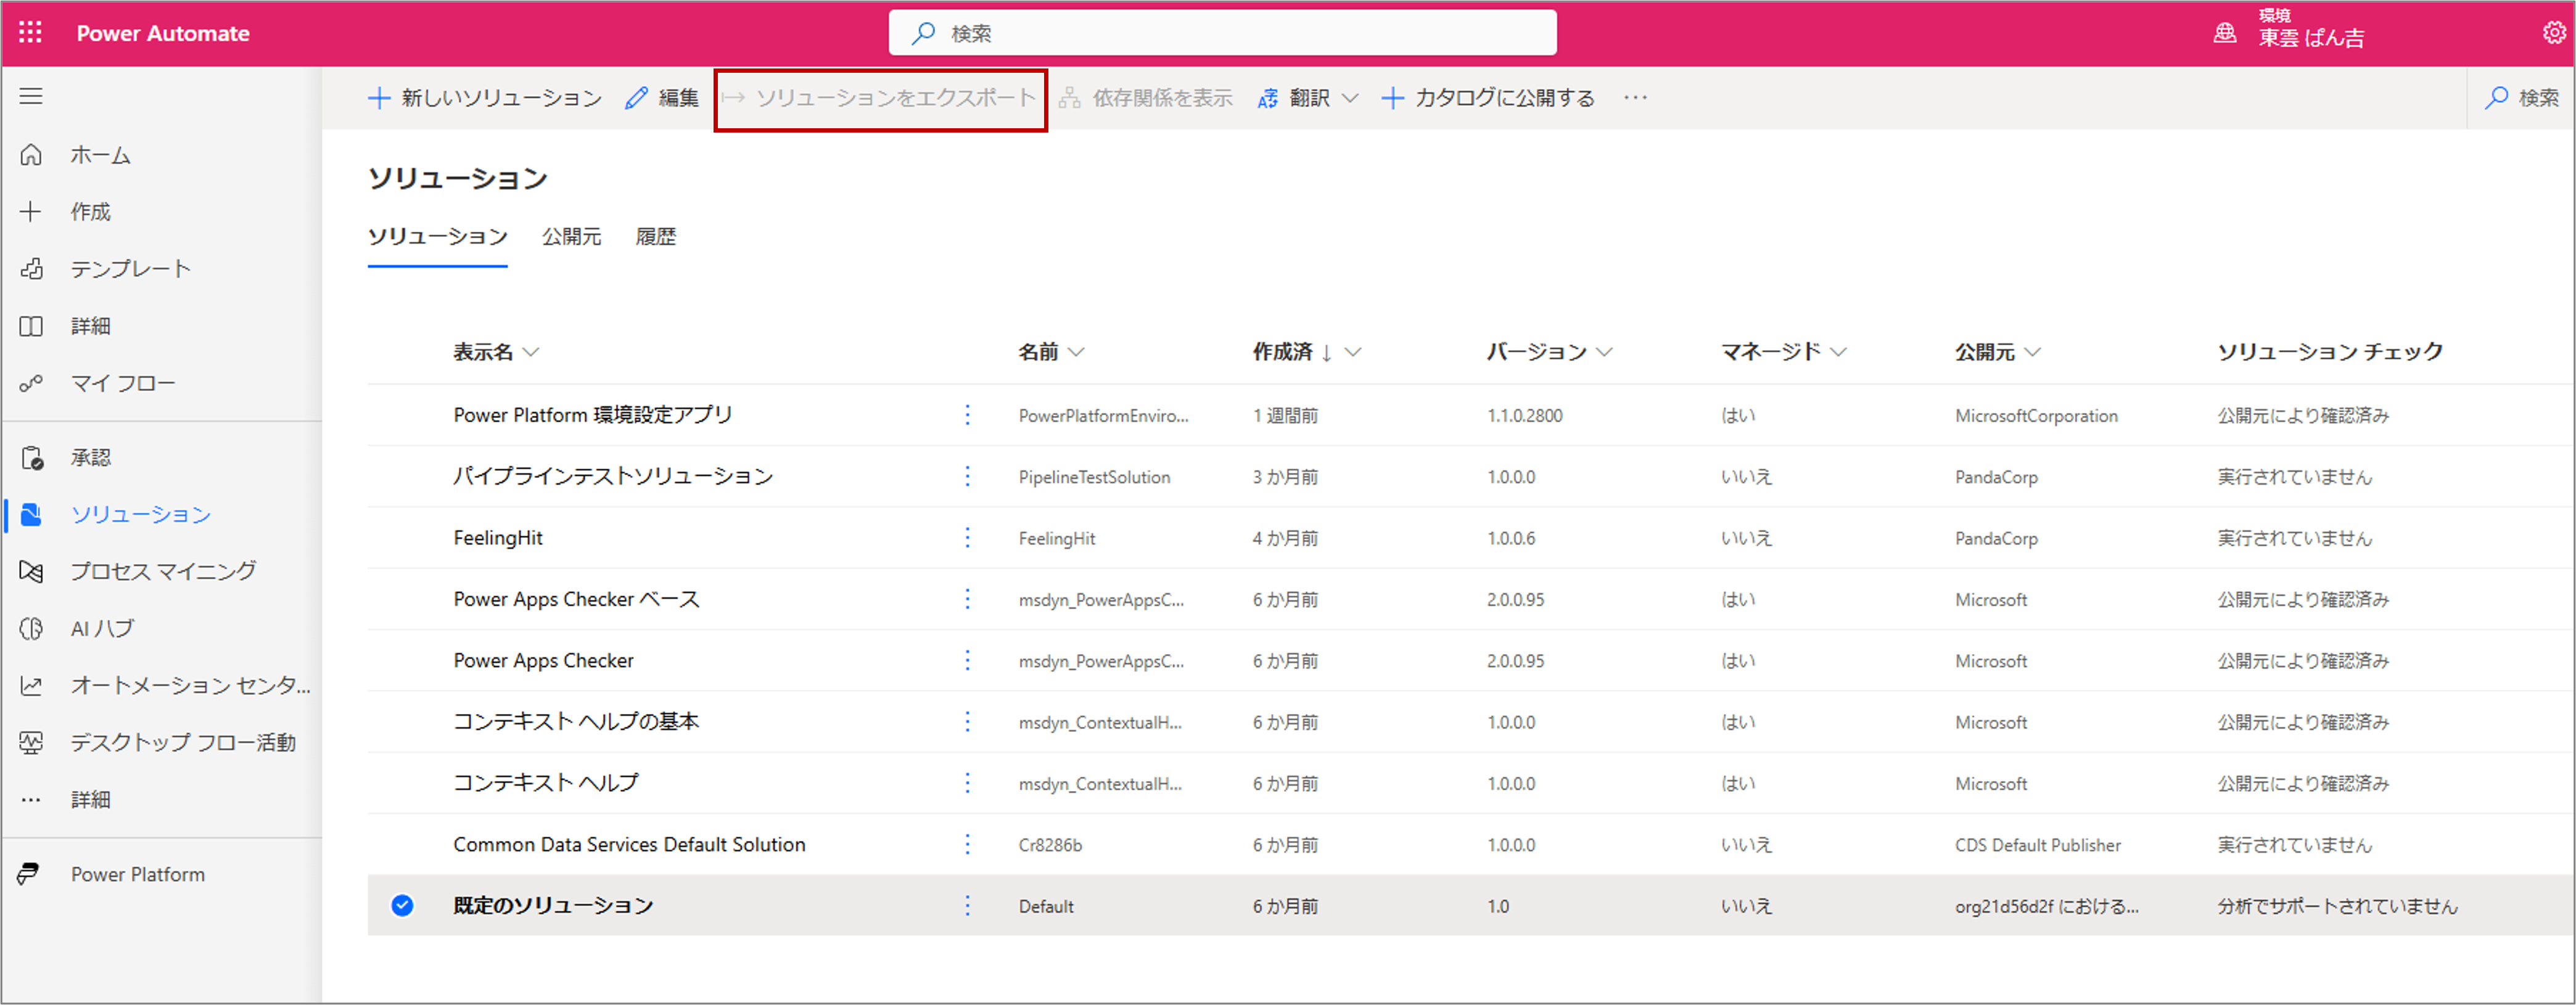
Task: Click 新しいソリューション button
Action: pos(485,98)
